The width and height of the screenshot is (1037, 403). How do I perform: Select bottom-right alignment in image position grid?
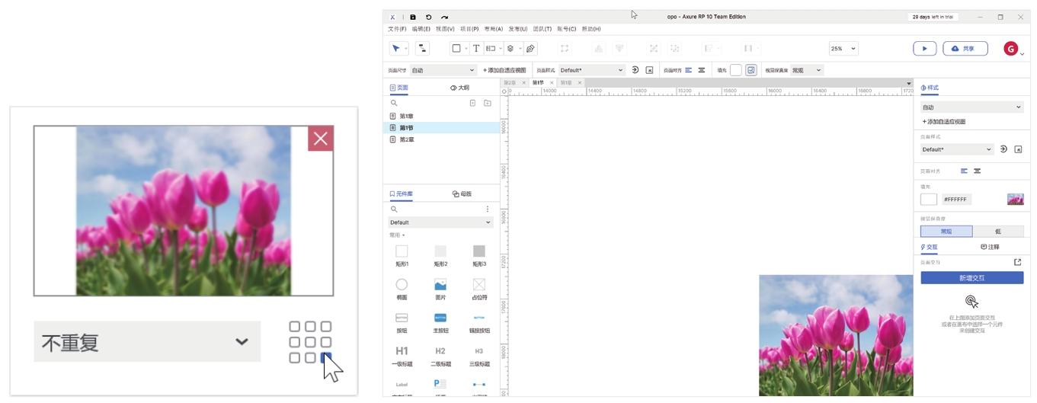click(326, 357)
